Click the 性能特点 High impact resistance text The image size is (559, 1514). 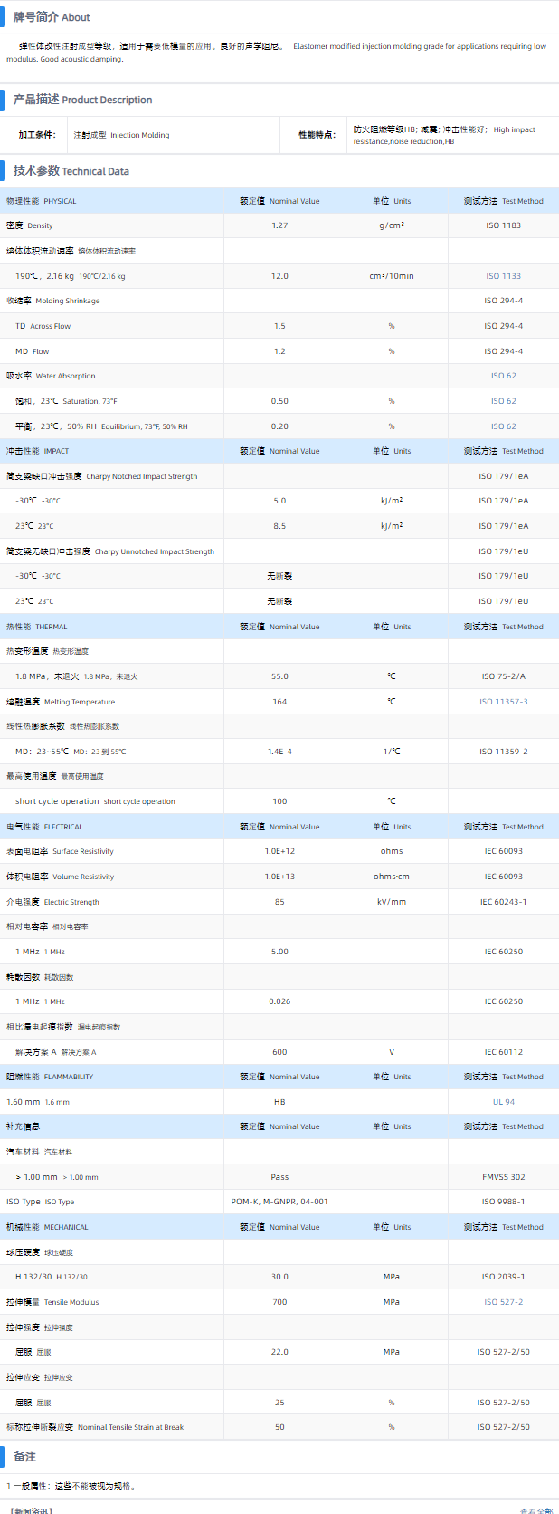tap(444, 135)
